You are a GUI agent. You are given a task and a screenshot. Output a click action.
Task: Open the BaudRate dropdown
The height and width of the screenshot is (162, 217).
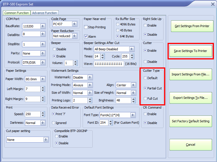(43, 26)
